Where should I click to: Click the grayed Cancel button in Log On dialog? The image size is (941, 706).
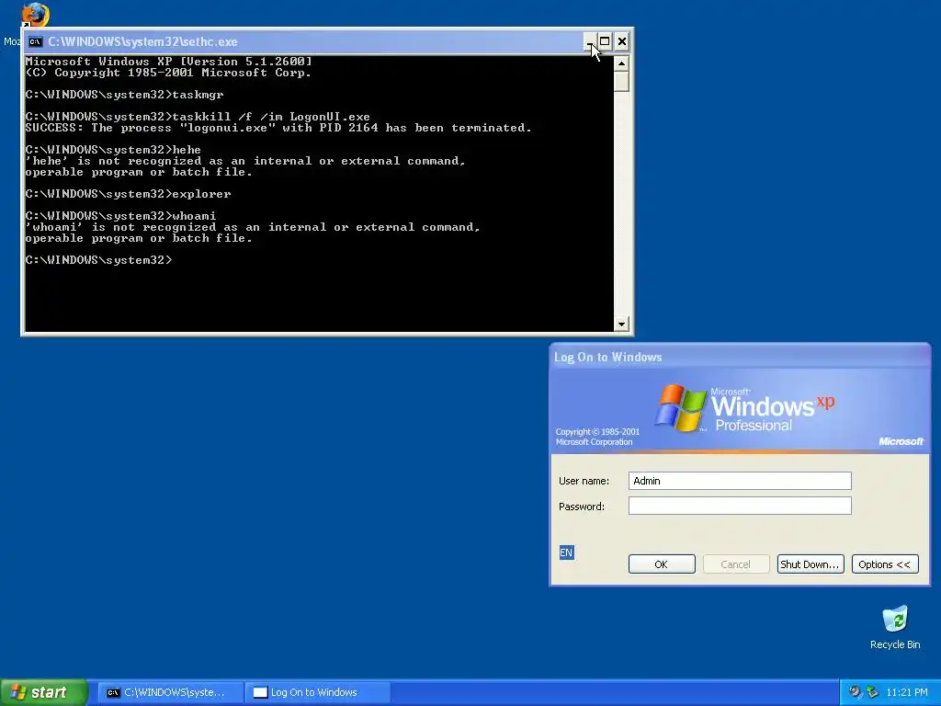[736, 564]
